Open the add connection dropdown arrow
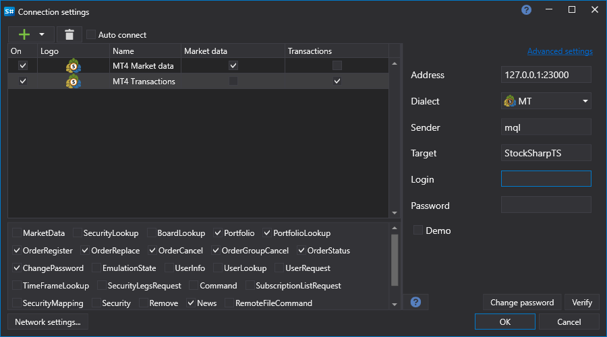The height and width of the screenshot is (337, 607). tap(41, 34)
